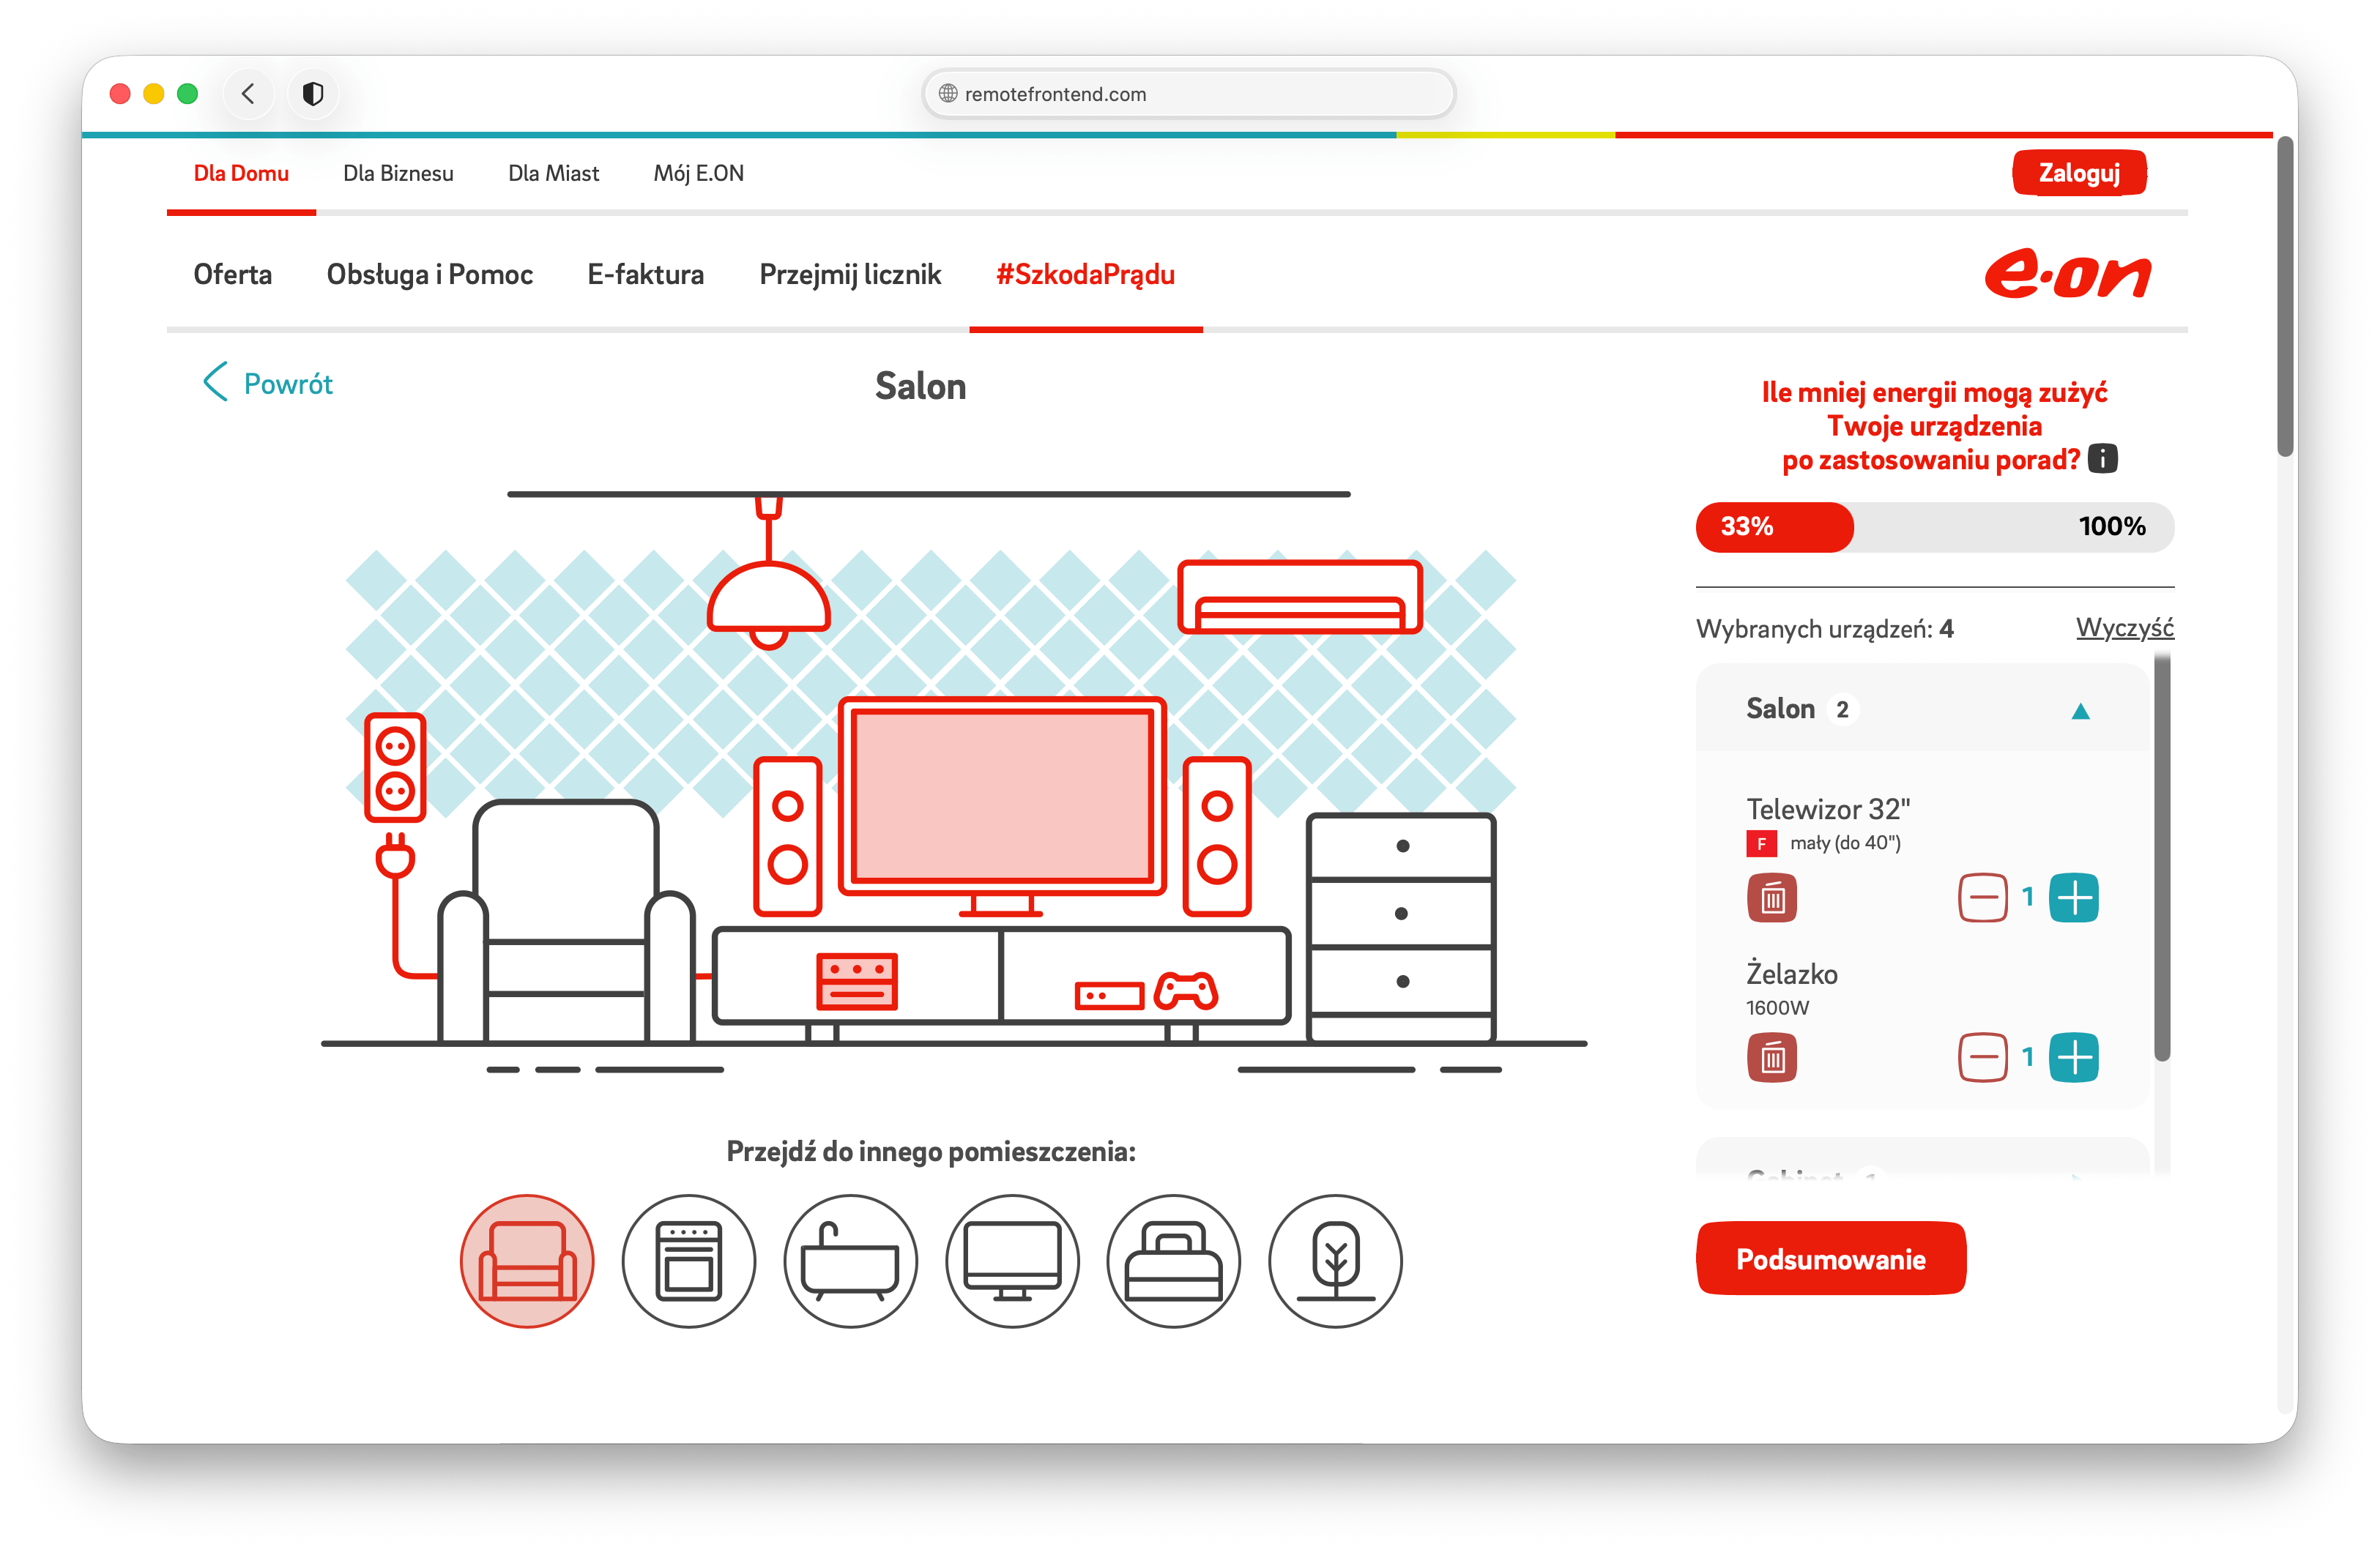Go back with the Powrót link
The image size is (2380, 1552).
click(267, 383)
